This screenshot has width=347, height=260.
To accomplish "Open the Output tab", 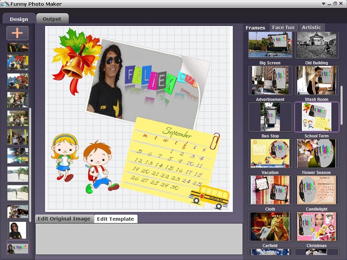I will pos(52,19).
